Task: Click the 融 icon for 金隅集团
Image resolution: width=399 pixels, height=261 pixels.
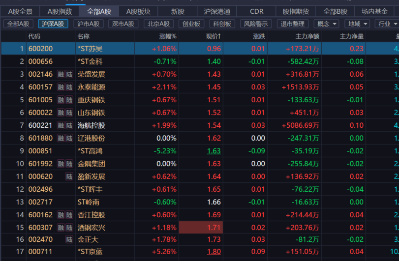Action: 61,164
